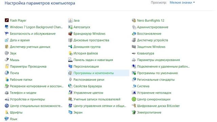Click the Мышь mouse icon
Viewport: 217px width, 122px height.
click(7, 60)
